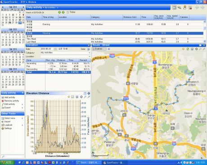Click the list settings icon in top toolbar

tap(174, 8)
